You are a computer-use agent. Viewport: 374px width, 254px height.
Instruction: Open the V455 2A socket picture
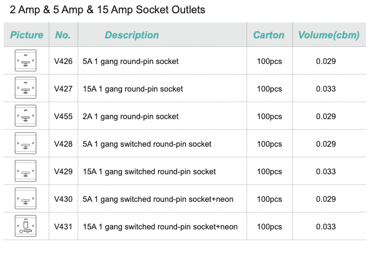26,116
